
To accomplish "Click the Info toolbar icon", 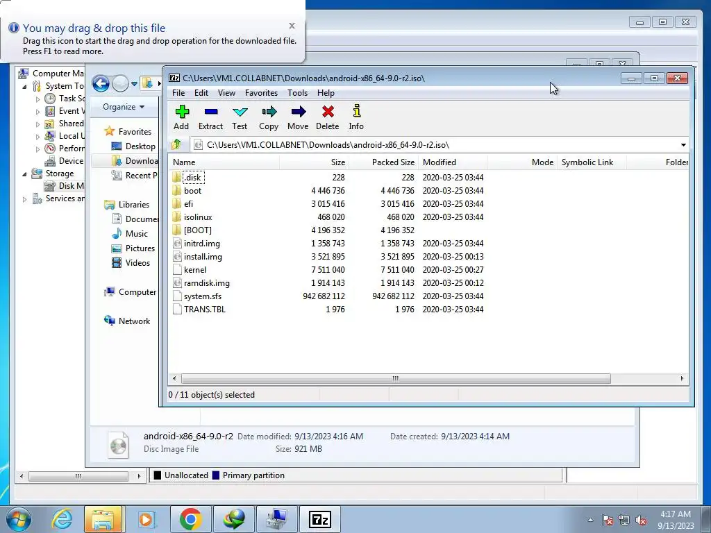I will (x=356, y=117).
